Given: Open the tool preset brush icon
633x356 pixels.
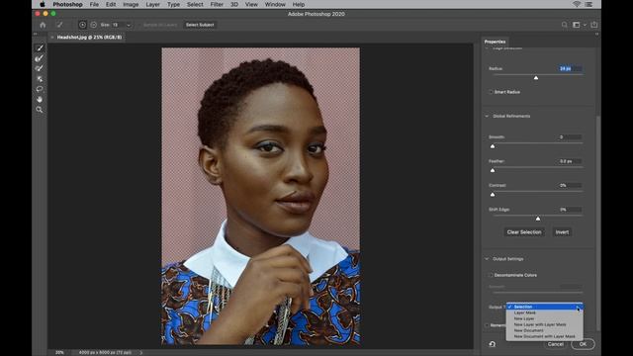Looking at the screenshot, I should 59,25.
